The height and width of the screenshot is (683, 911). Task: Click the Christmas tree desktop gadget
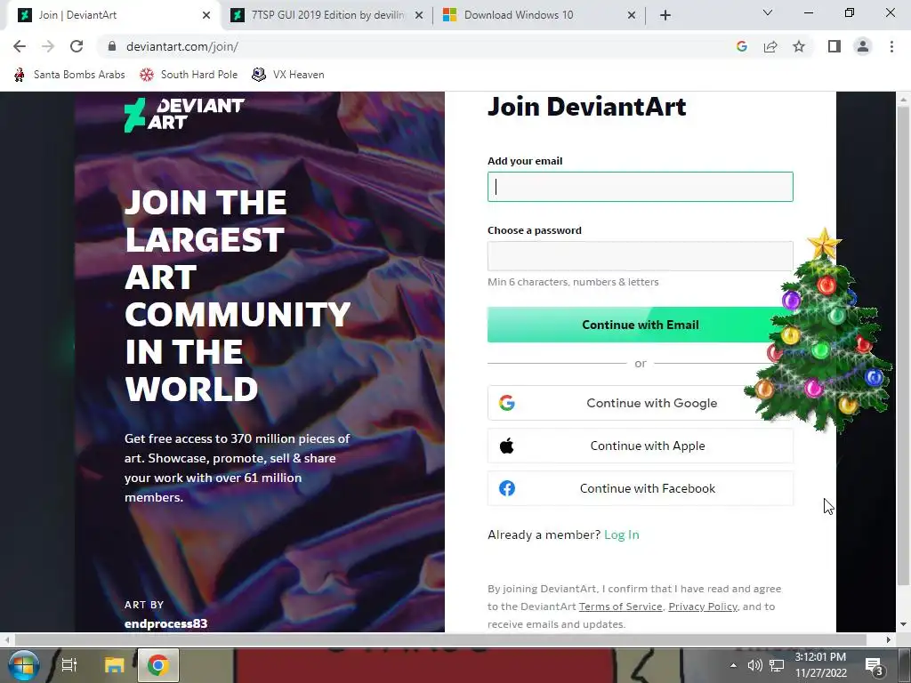pos(819,331)
